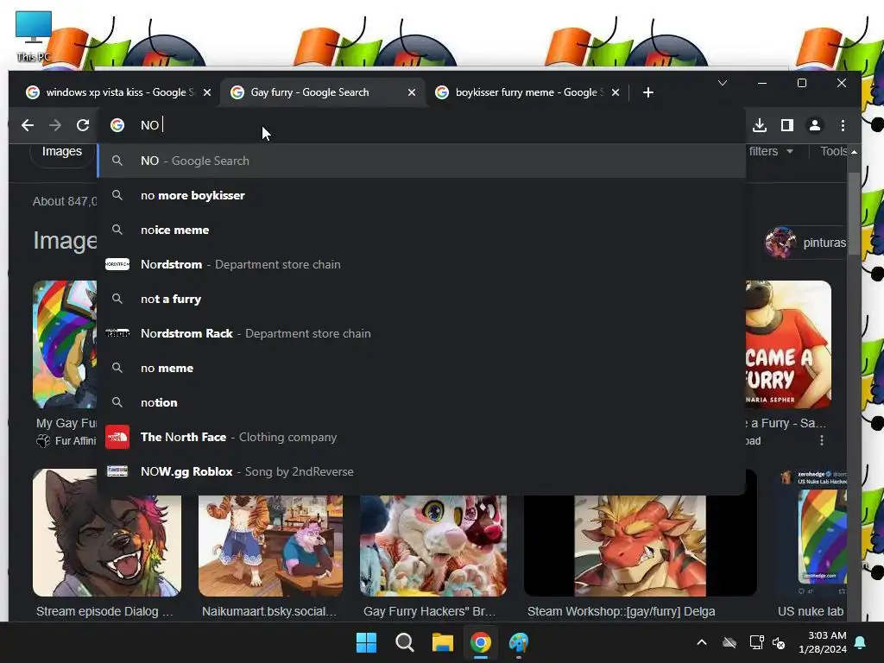Open the Paint app taskbar icon
Image resolution: width=884 pixels, height=663 pixels.
[519, 642]
